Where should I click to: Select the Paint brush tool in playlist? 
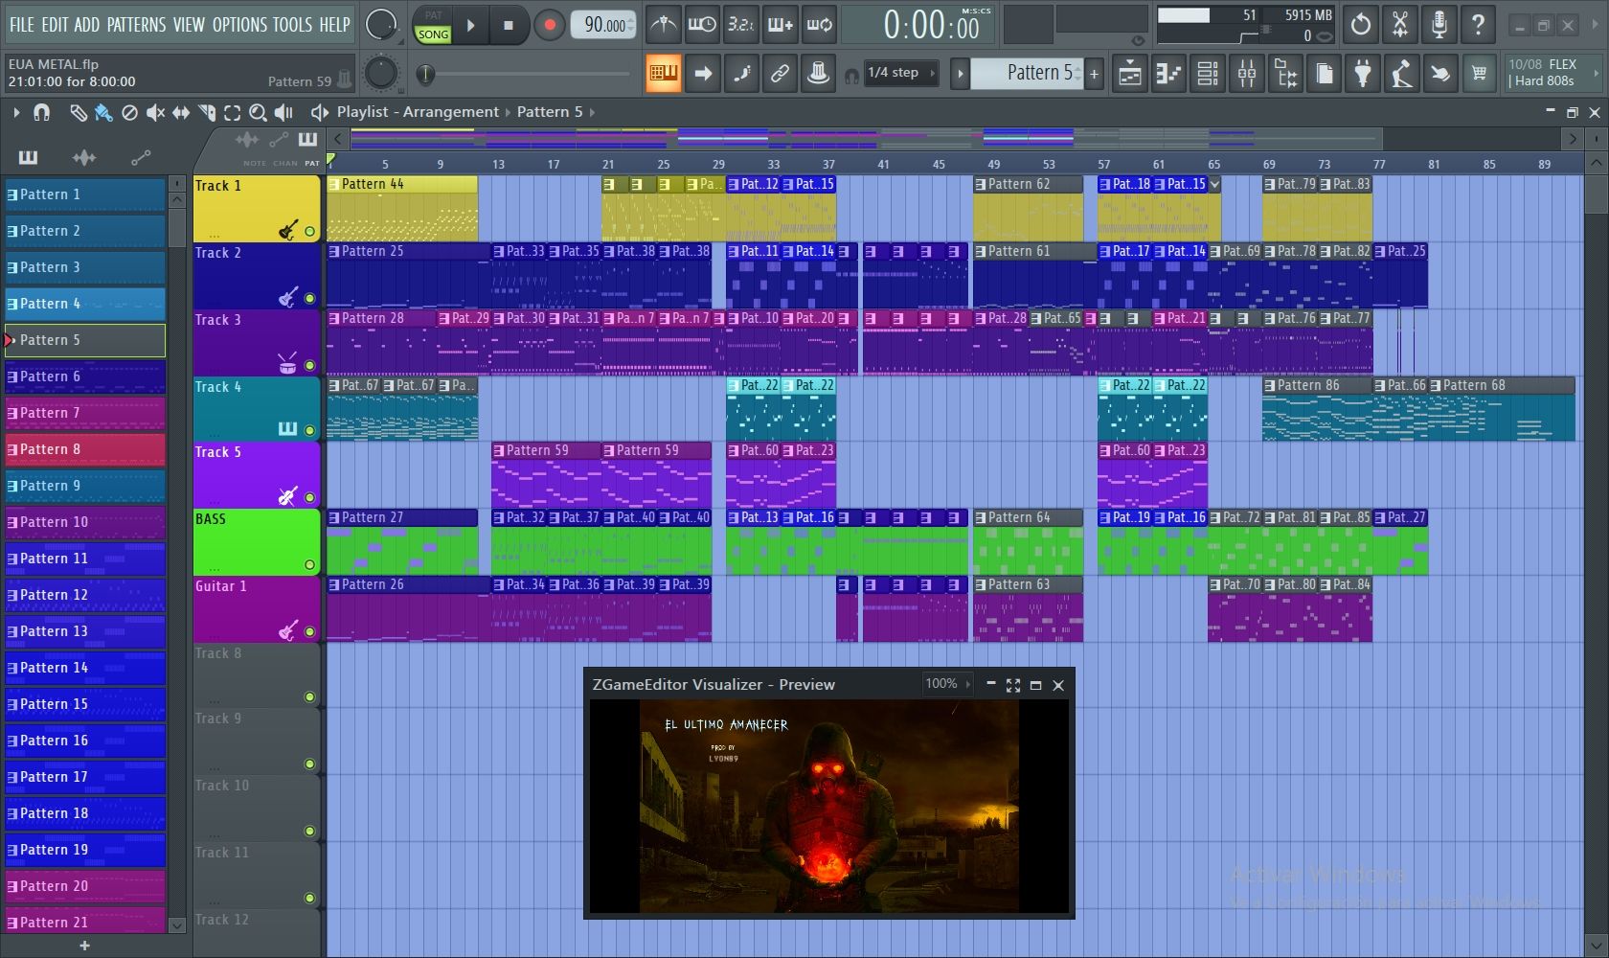tap(103, 113)
